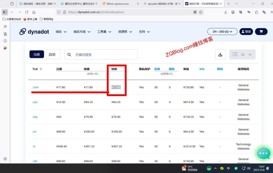Expand the 域名 navigation dropdown

tap(61, 32)
